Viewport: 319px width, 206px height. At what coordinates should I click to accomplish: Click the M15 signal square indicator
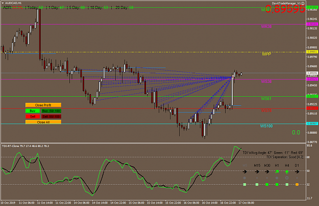tap(257, 185)
